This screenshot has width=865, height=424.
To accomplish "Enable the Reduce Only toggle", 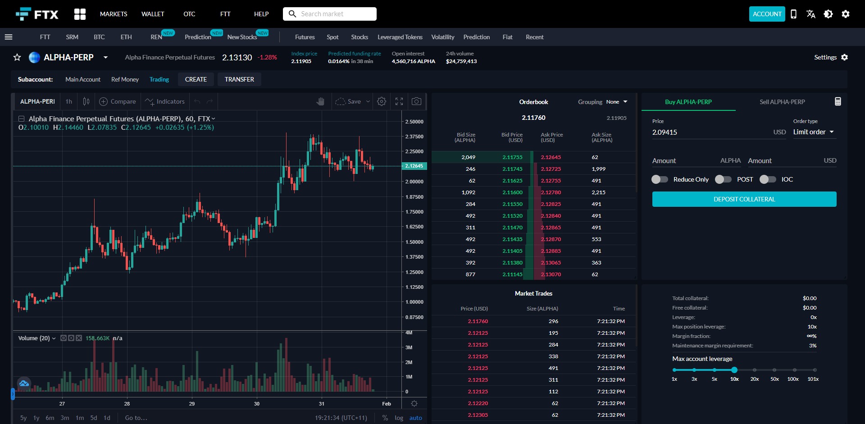I will point(659,179).
